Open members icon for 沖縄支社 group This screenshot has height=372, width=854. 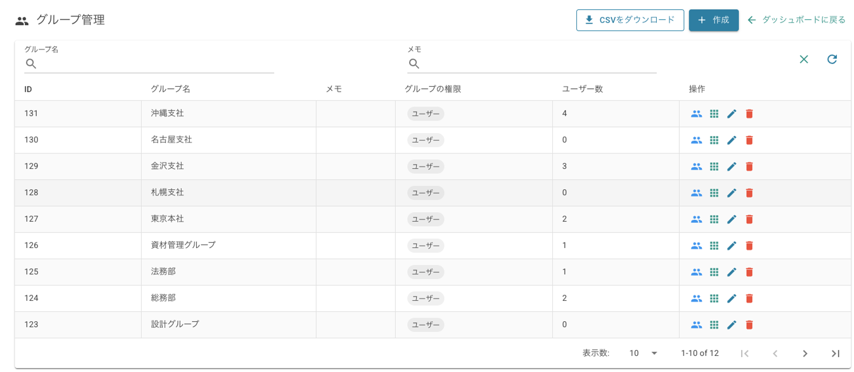696,114
